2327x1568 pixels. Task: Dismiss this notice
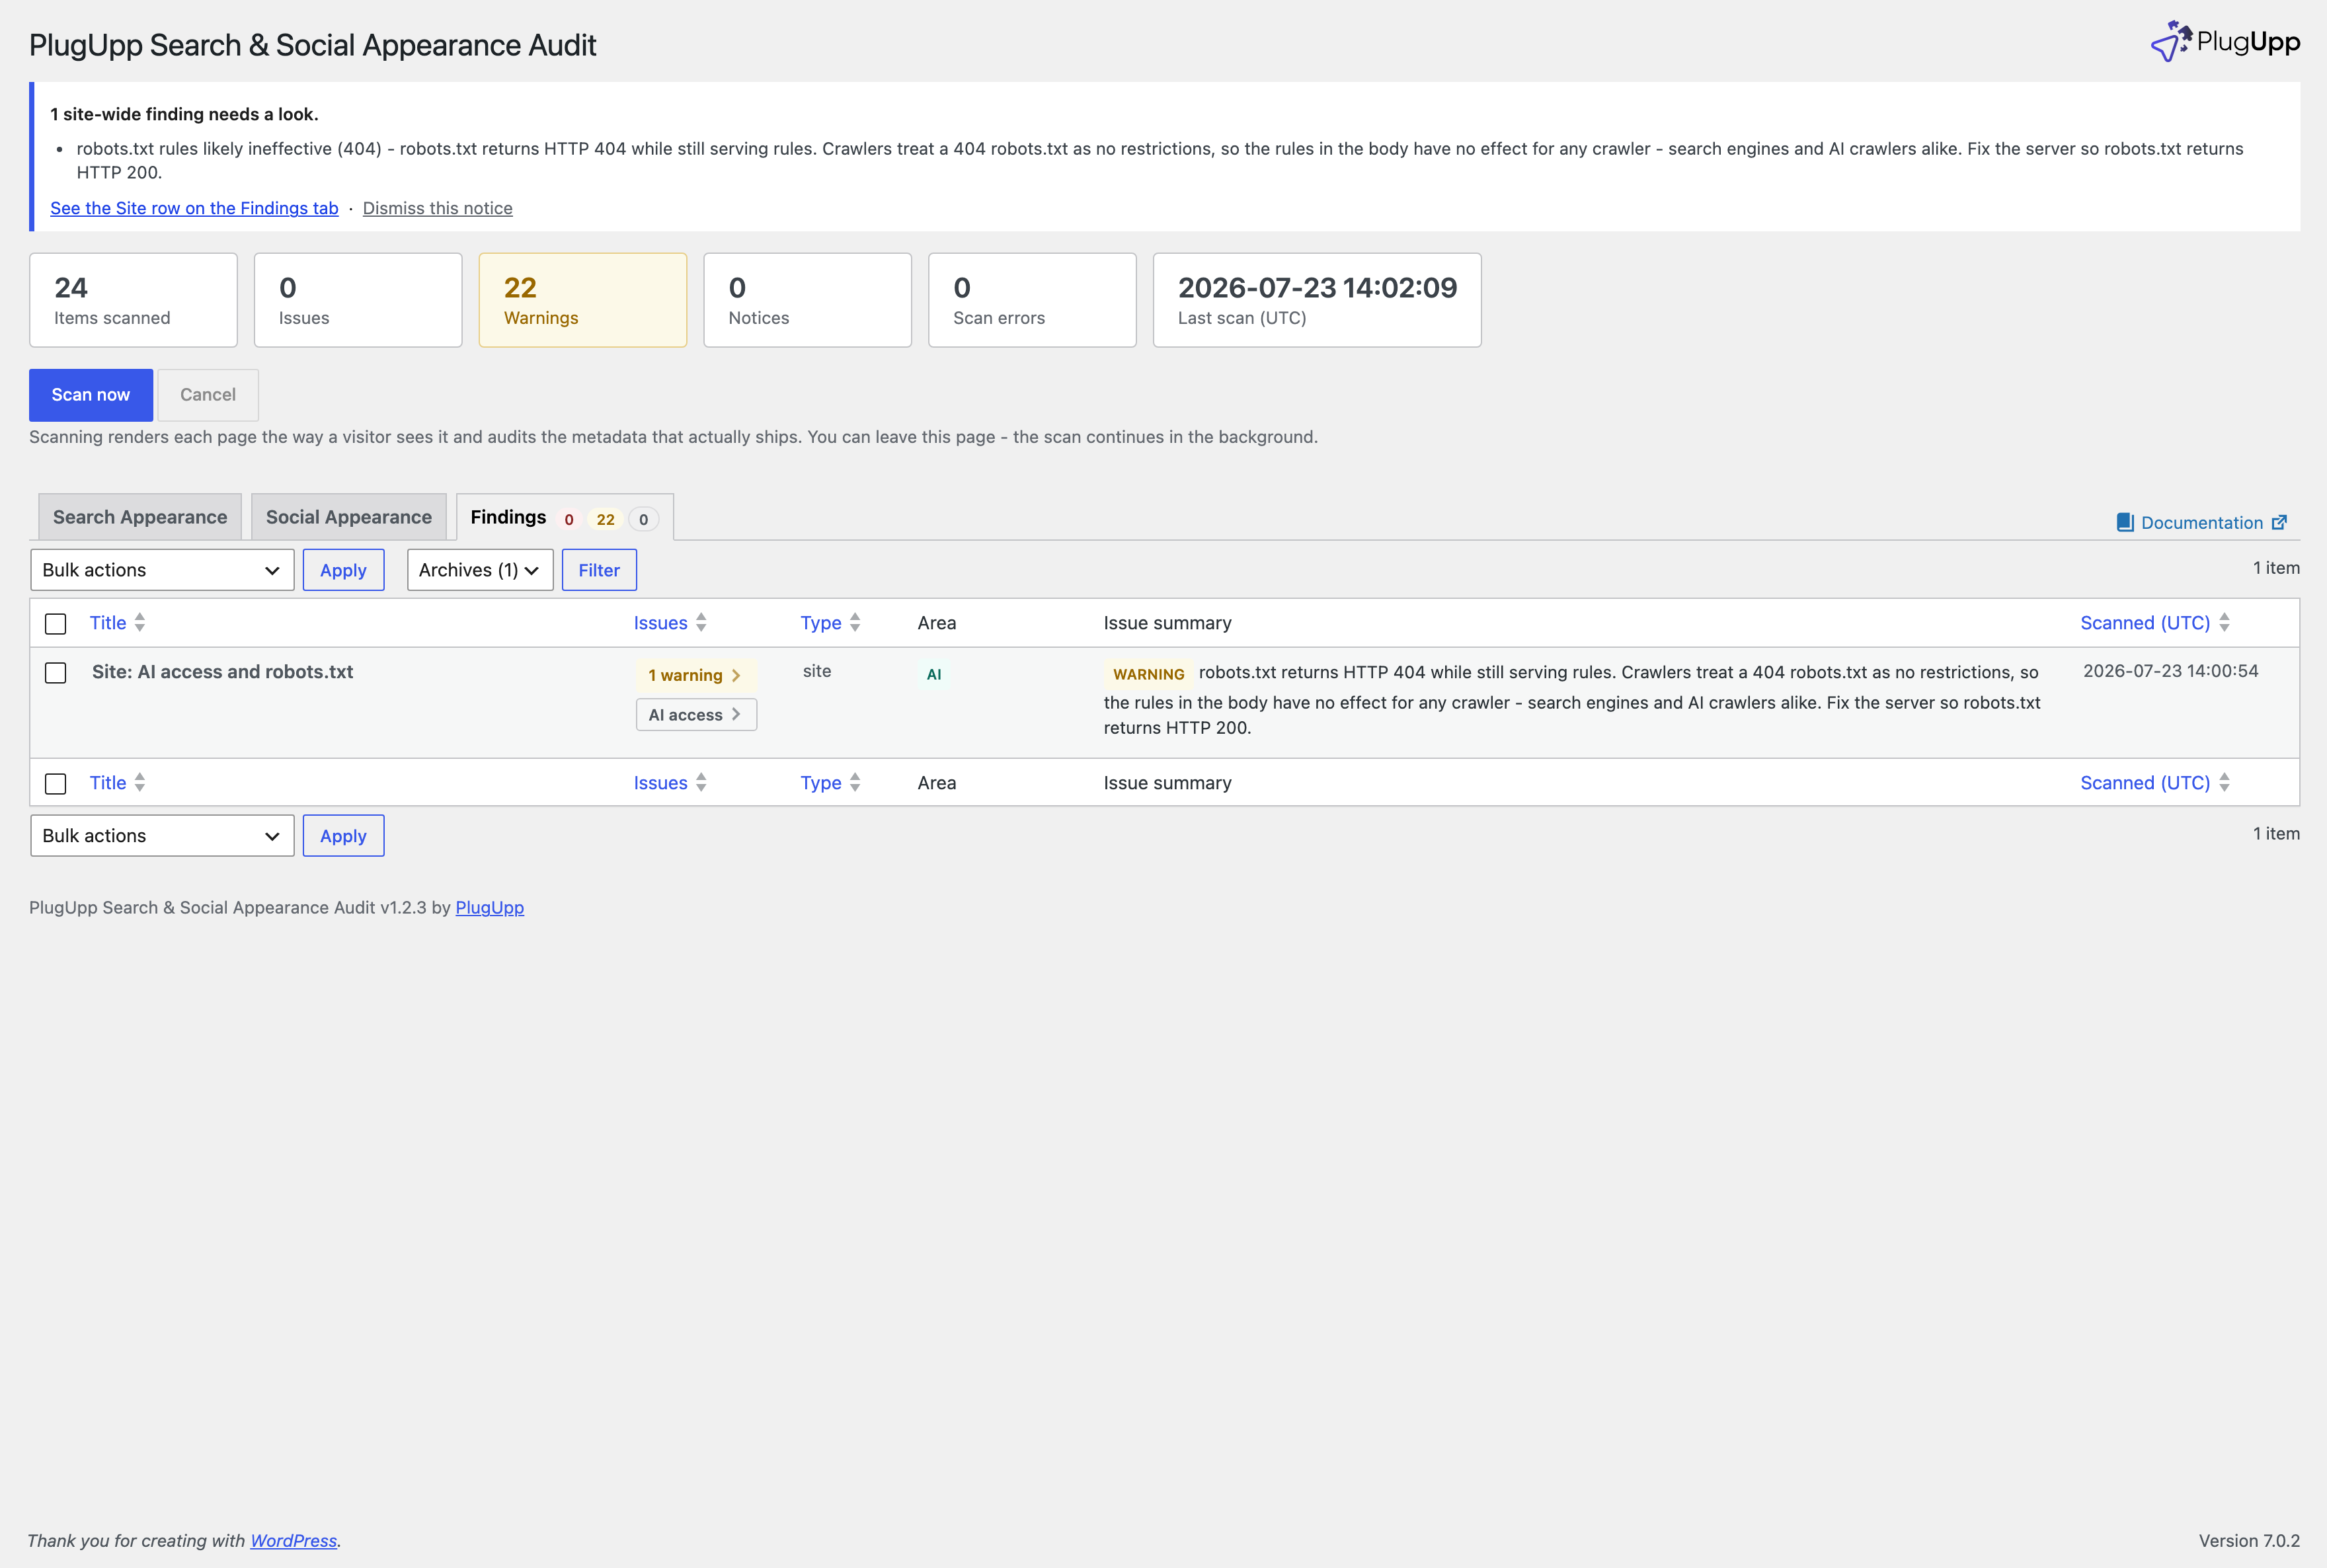click(437, 208)
